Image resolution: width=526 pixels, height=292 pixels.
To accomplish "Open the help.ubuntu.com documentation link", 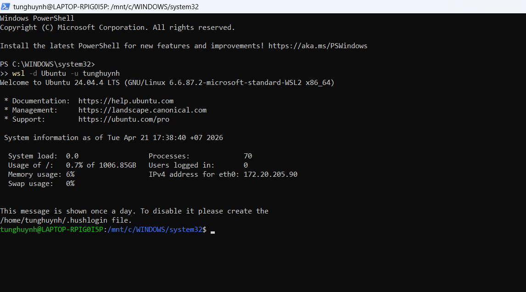I will [x=126, y=101].
